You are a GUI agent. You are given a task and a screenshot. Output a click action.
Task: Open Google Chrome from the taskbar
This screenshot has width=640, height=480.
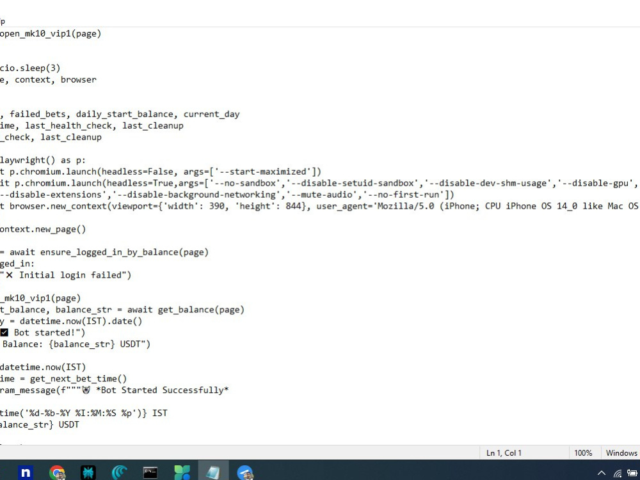57,473
